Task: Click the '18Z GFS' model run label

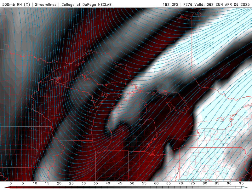Action: [170, 4]
